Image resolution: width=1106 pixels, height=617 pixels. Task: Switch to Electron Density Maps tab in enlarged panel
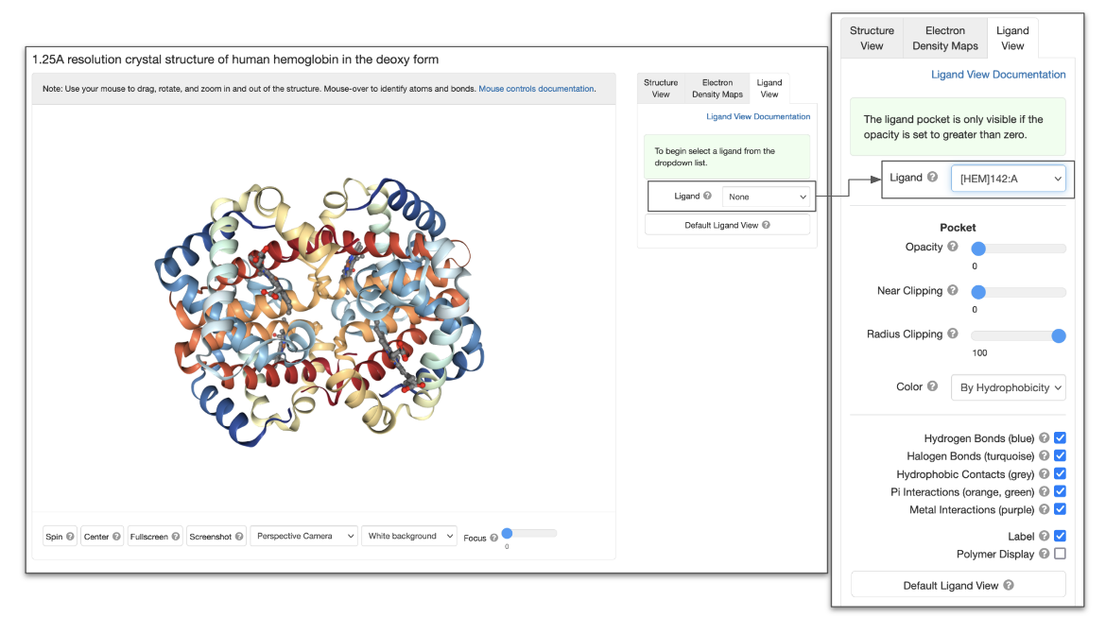click(944, 39)
